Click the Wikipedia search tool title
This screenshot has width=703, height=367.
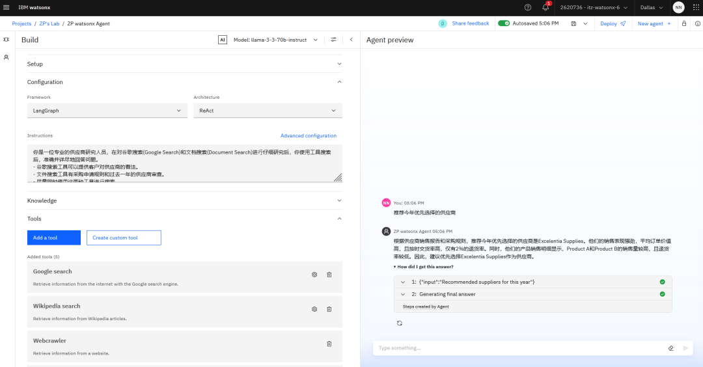[x=57, y=306]
